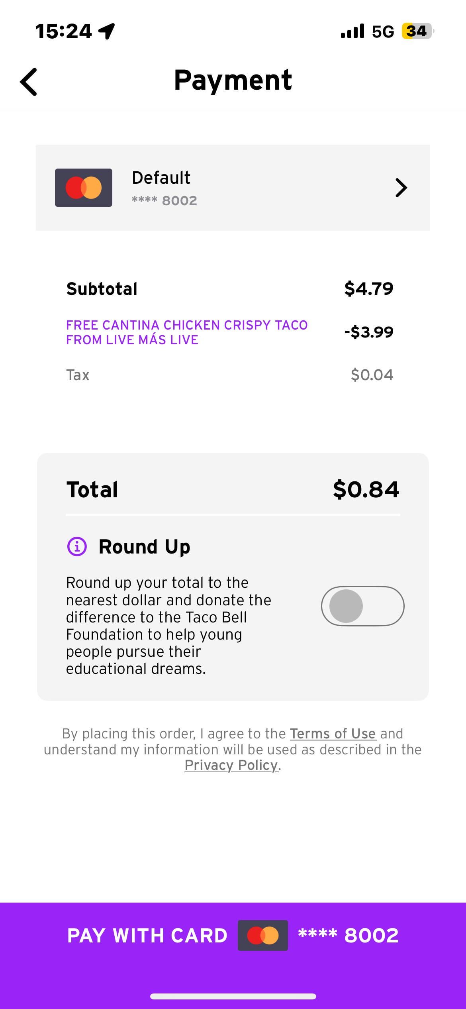Tap the Payment page title
The width and height of the screenshot is (466, 1009).
pos(233,80)
